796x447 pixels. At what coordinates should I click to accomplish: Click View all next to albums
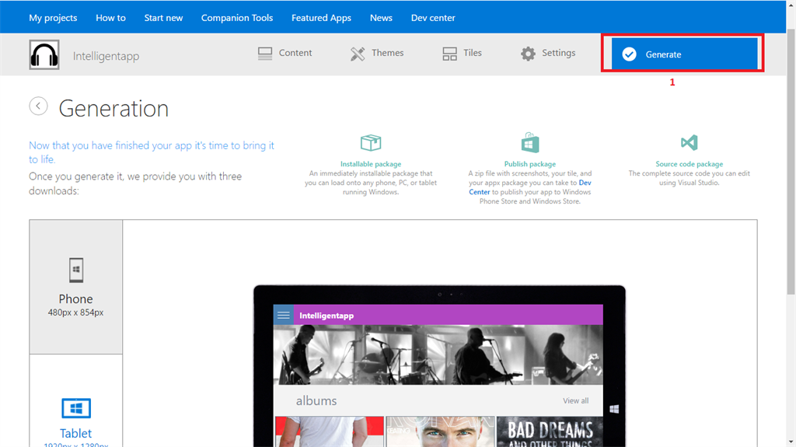pyautogui.click(x=576, y=401)
